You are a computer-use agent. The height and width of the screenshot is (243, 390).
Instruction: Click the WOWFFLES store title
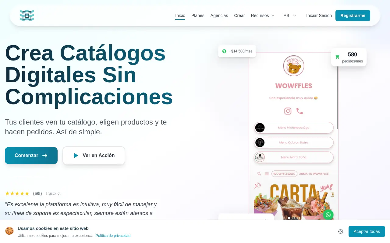pyautogui.click(x=294, y=86)
